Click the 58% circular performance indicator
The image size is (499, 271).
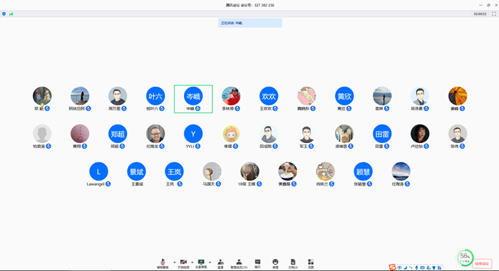click(x=465, y=257)
